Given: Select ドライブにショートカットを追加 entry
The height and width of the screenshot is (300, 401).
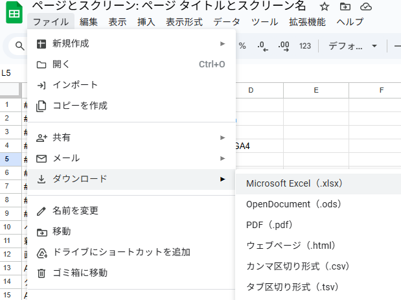Looking at the screenshot, I should (x=132, y=252).
